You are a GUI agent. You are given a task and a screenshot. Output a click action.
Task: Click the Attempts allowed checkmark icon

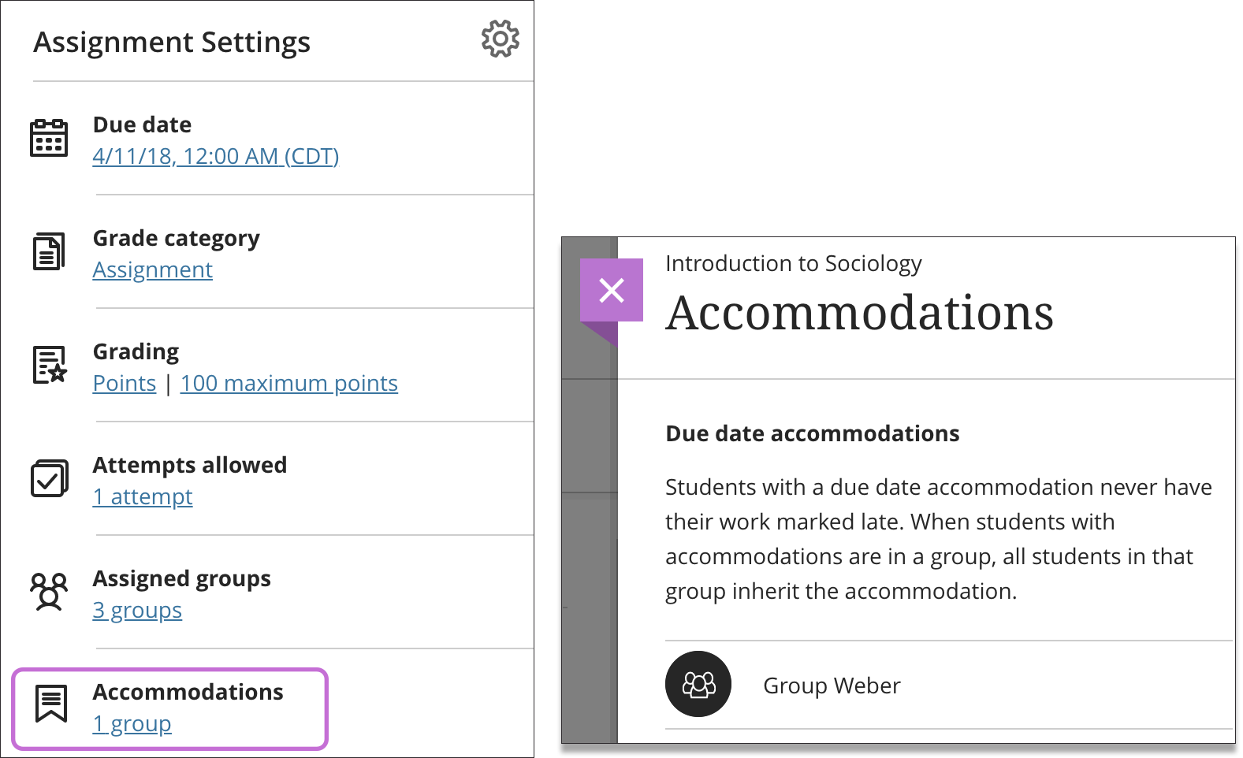pyautogui.click(x=50, y=478)
